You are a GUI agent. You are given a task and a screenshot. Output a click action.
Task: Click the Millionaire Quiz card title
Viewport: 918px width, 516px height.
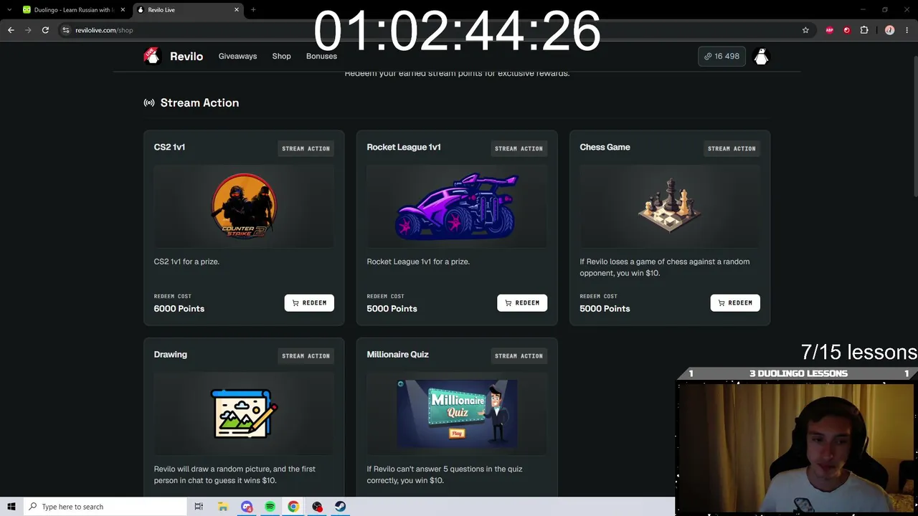[x=397, y=354]
